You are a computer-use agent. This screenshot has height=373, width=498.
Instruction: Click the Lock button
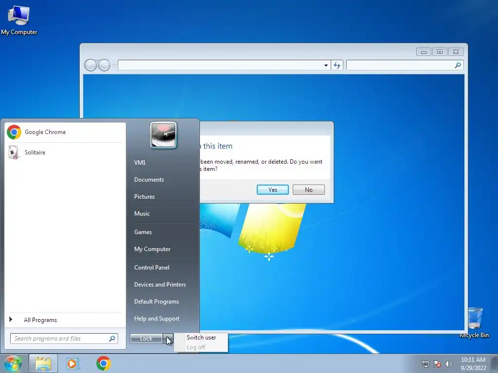point(146,339)
